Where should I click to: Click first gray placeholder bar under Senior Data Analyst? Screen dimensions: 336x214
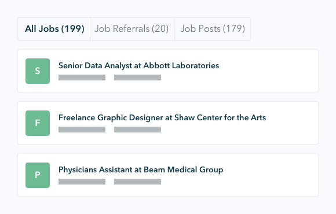[82, 78]
